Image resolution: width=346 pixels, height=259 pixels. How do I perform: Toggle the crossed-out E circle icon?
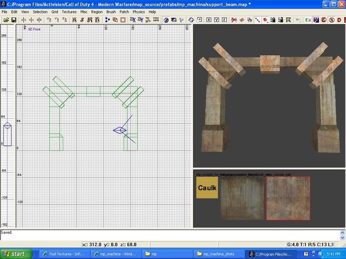[x=324, y=20]
